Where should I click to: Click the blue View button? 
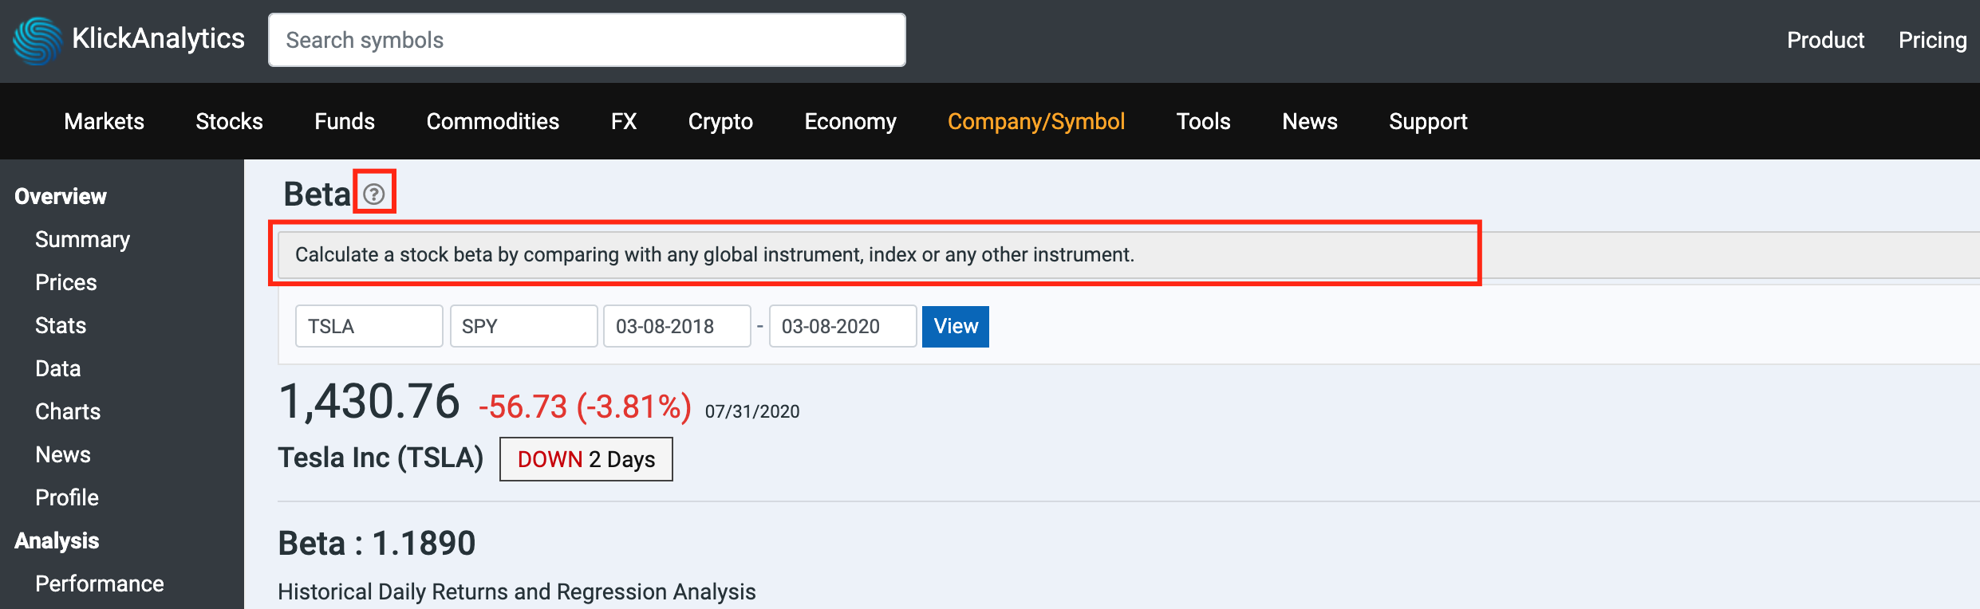(956, 326)
